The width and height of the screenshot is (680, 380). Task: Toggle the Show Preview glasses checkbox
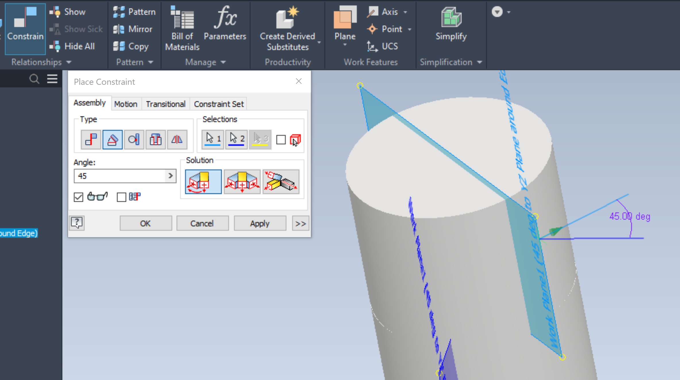point(78,197)
